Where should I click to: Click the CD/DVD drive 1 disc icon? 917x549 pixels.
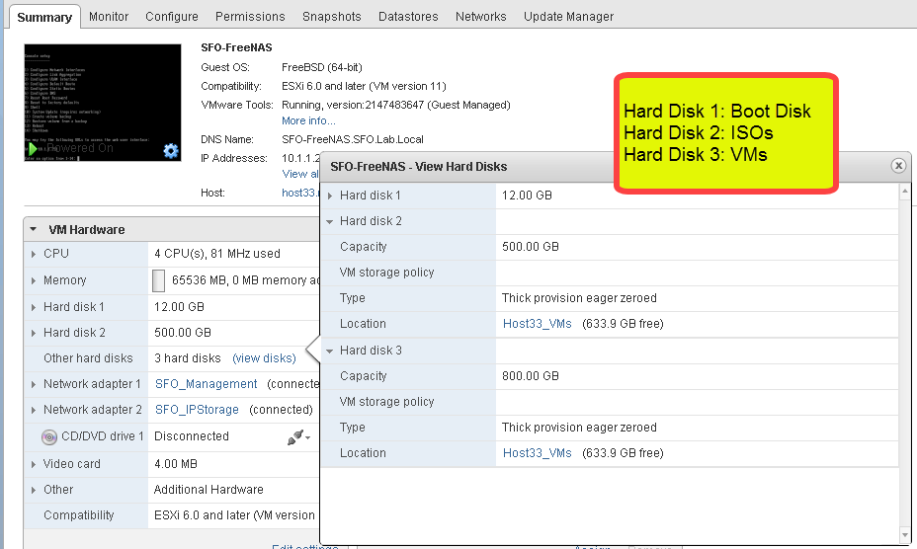point(49,436)
